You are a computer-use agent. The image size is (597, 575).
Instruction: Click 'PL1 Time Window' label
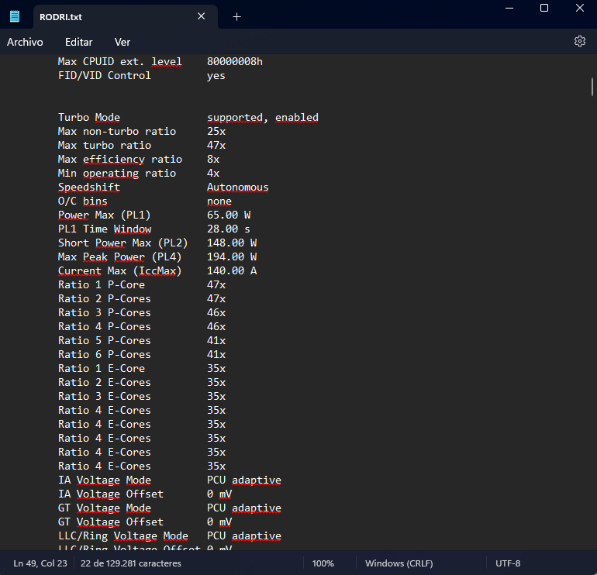tap(105, 229)
